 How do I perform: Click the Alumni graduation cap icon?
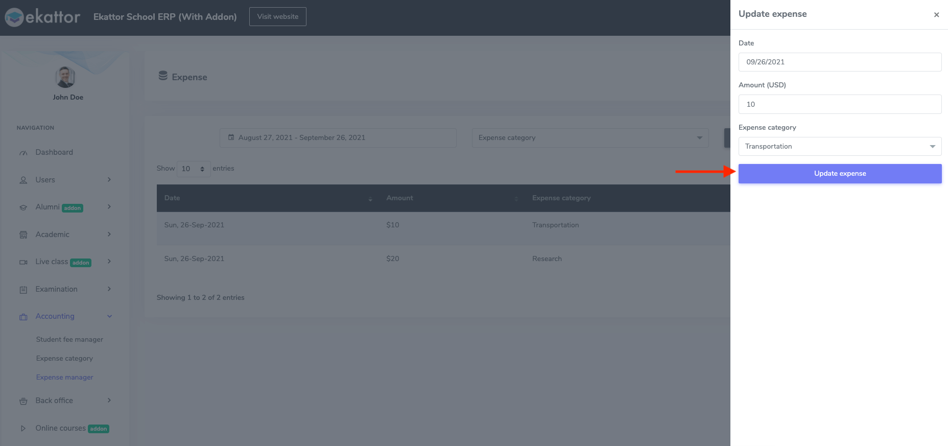[23, 207]
